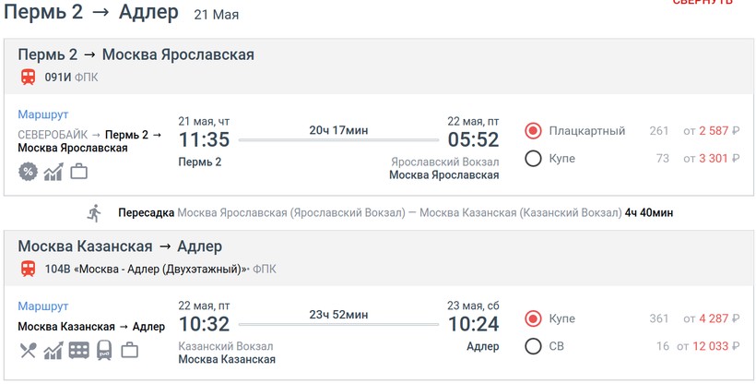
Task: Collapse the trip details with СВЕРНУТЬ
Action: 703,3
